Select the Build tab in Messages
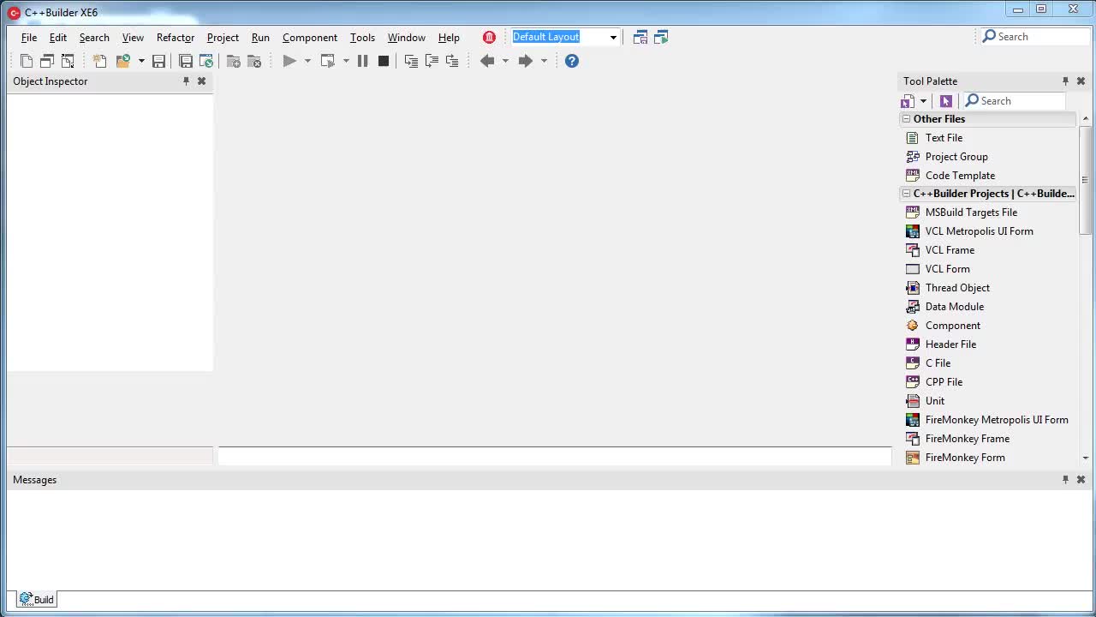 pos(37,599)
